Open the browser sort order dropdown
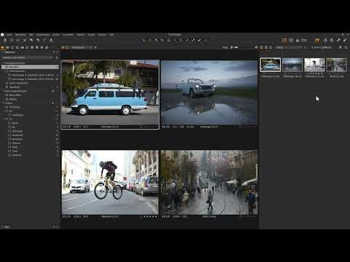350x262 pixels. pos(291,47)
